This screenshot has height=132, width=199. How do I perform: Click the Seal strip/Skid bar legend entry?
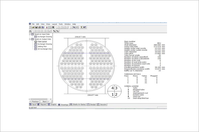point(141,98)
